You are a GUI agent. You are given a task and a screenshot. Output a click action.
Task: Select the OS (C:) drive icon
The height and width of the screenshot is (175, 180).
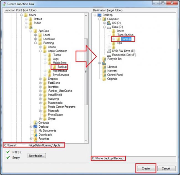point(109,23)
